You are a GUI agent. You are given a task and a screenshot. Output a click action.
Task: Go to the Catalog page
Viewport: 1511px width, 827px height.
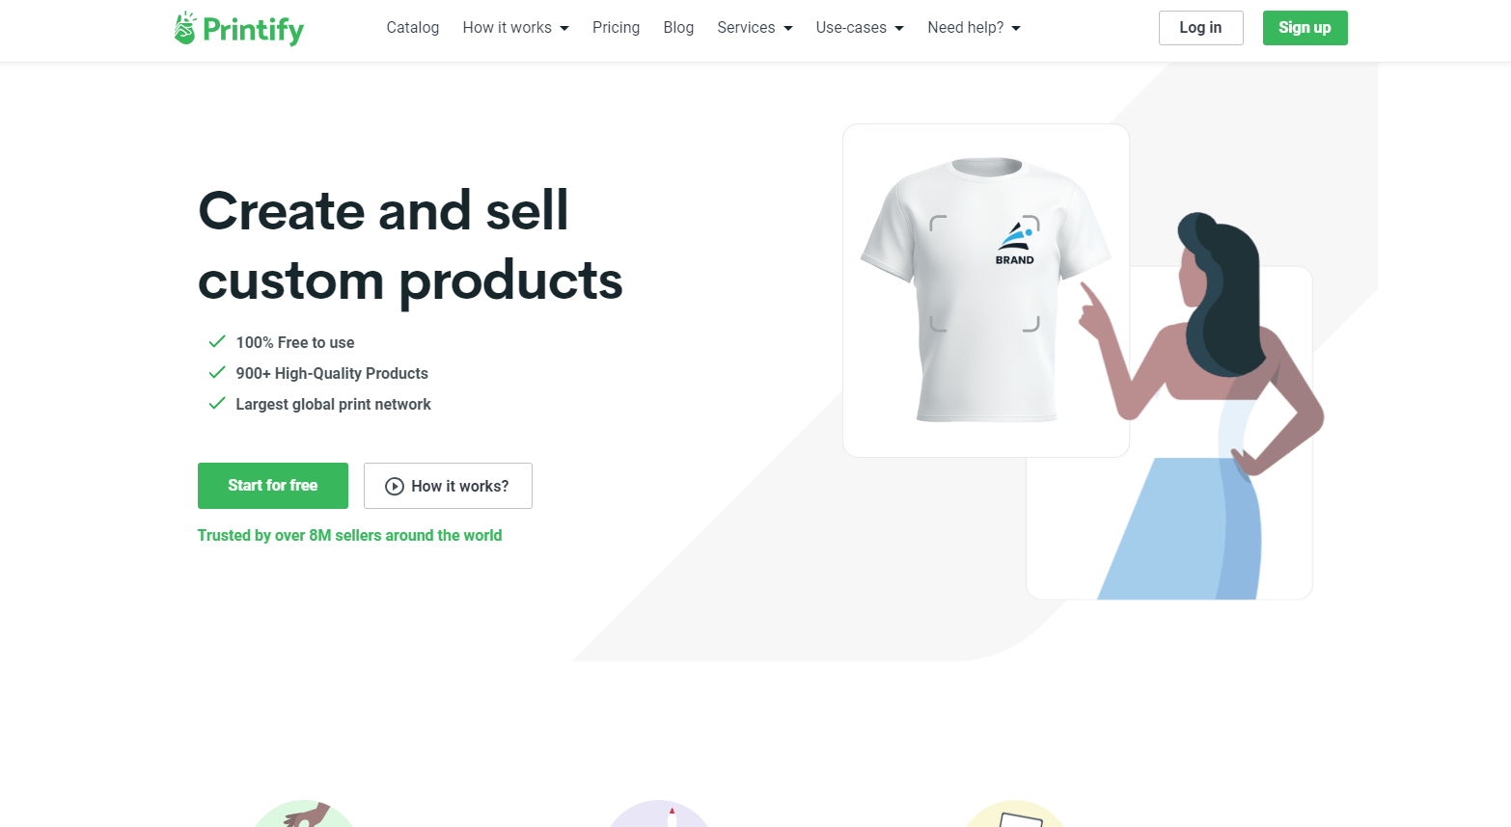[413, 28]
